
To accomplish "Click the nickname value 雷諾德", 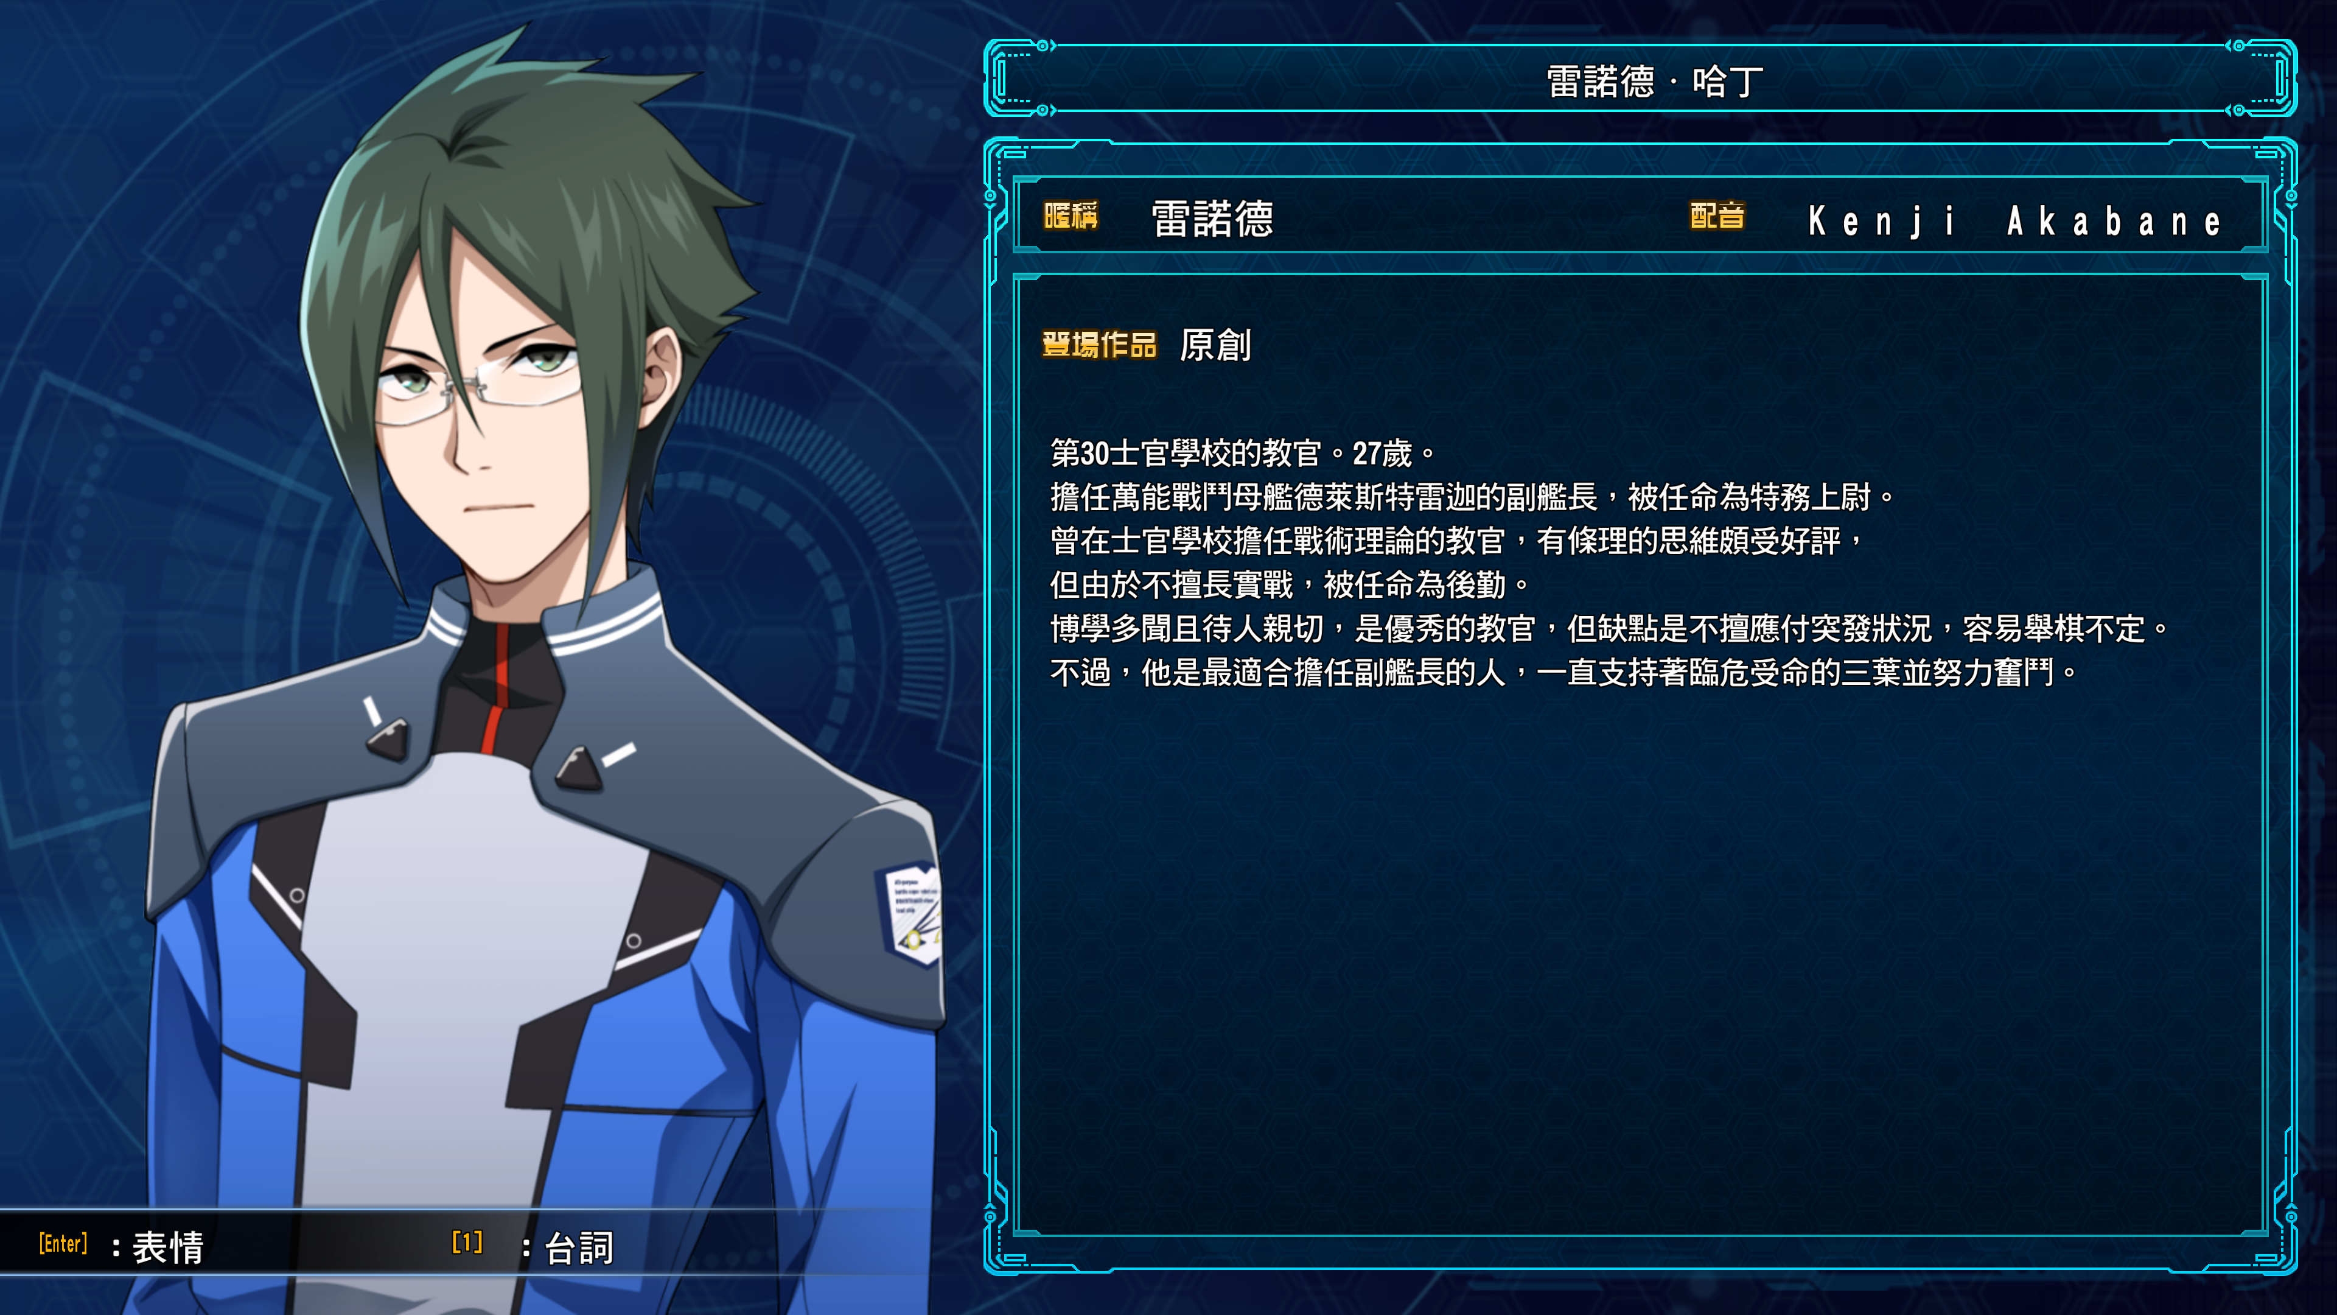I will pos(1212,219).
